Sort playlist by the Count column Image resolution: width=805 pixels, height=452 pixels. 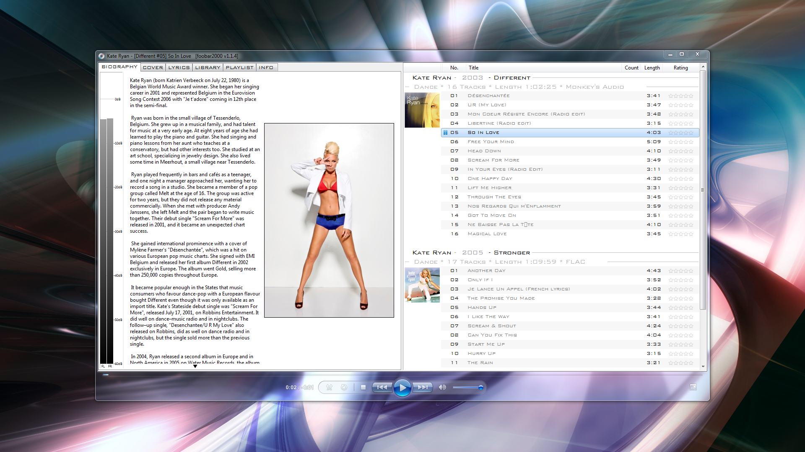pyautogui.click(x=631, y=68)
